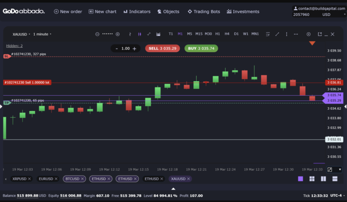
Task: Open the chart objects list icon
Action: click(268, 34)
